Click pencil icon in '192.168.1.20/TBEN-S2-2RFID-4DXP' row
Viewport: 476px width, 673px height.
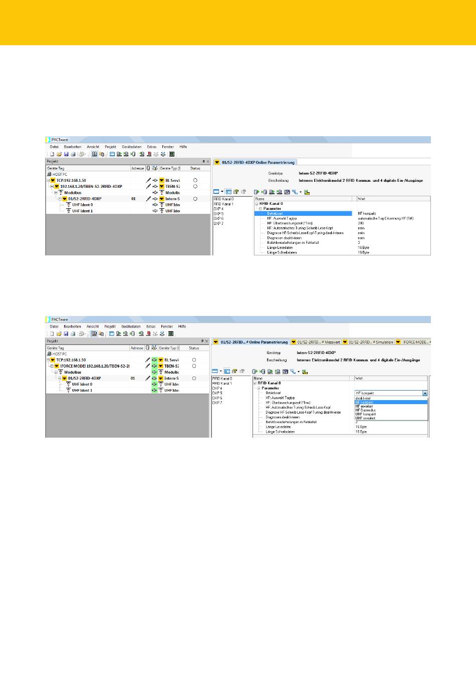pyautogui.click(x=148, y=186)
